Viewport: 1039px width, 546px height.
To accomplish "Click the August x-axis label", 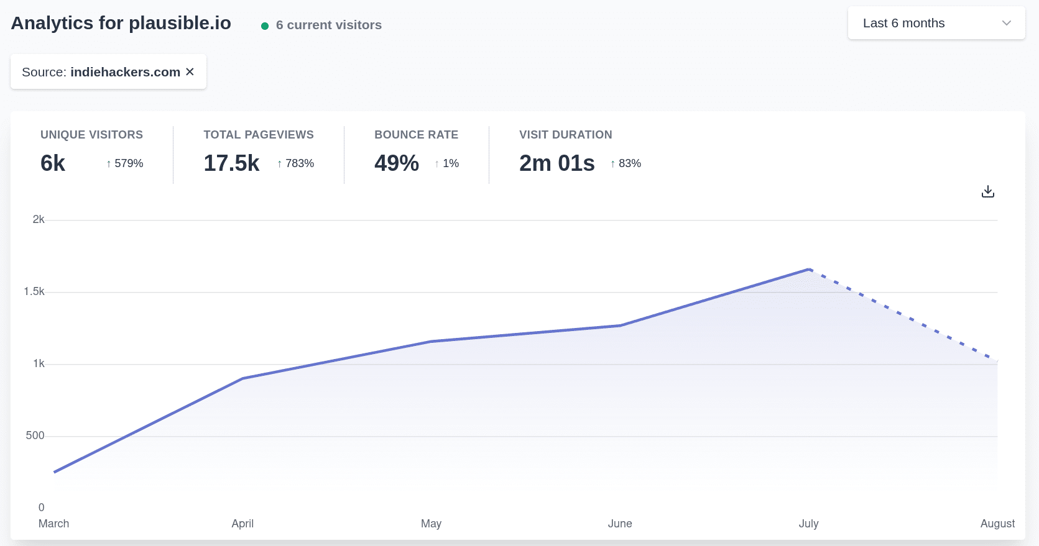I will pos(997,524).
